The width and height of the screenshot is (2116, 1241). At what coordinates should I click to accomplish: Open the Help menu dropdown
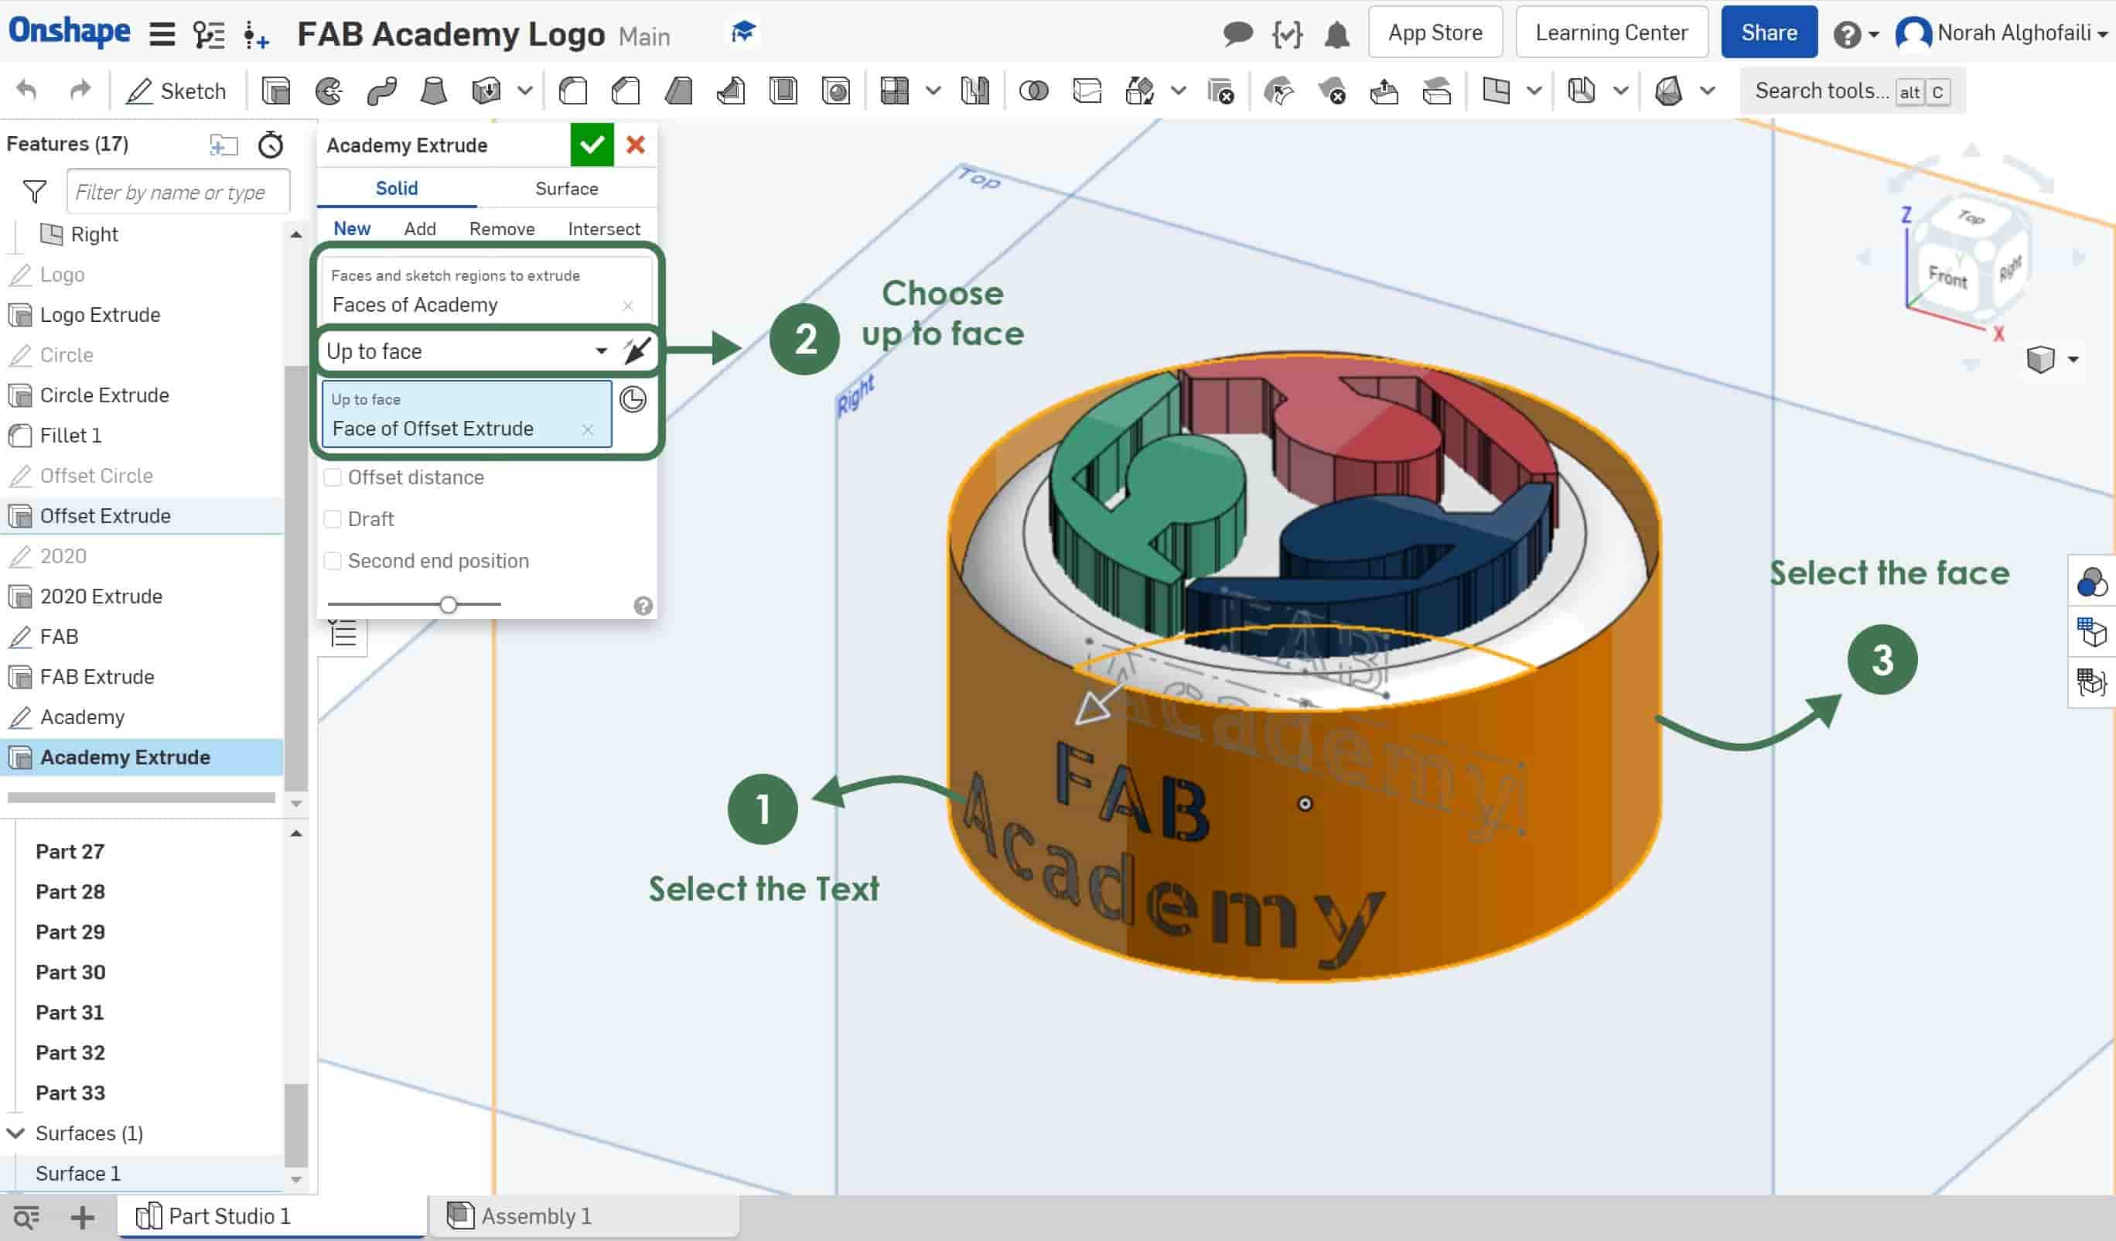(x=1855, y=35)
